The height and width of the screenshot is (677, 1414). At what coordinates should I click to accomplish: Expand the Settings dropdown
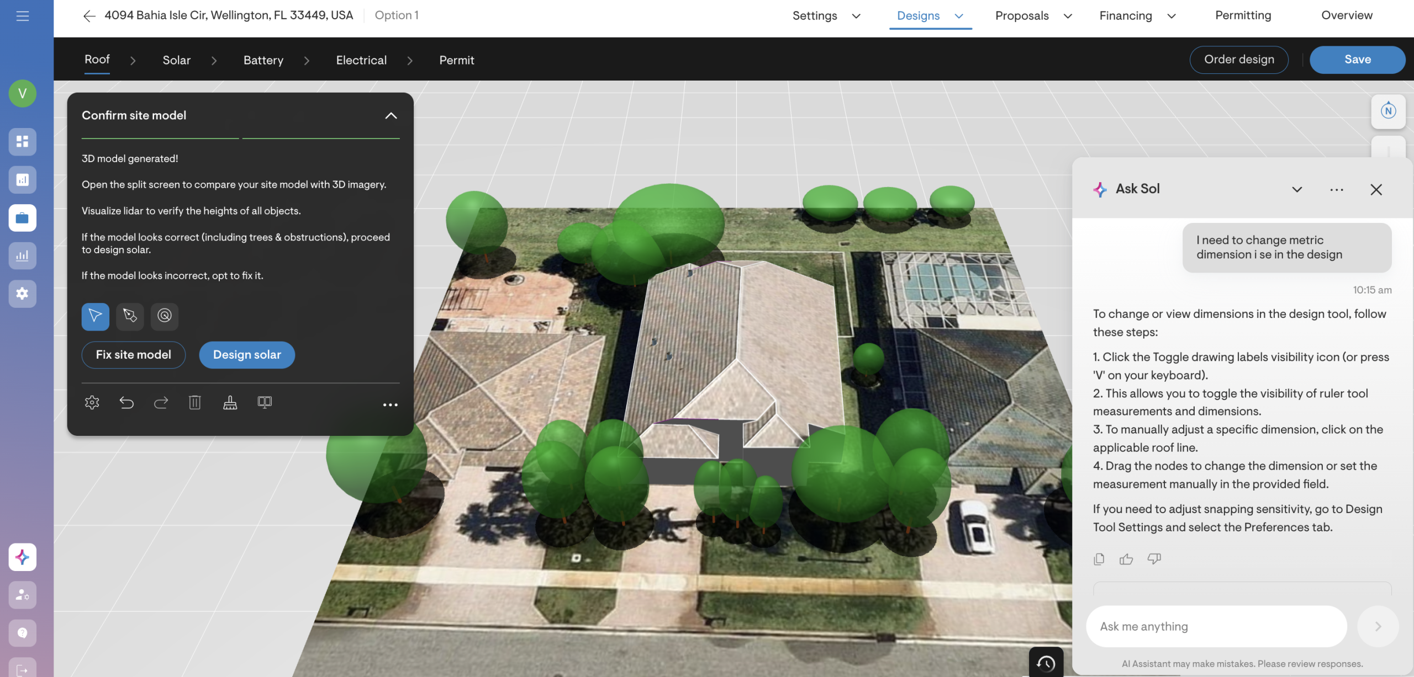pyautogui.click(x=826, y=16)
